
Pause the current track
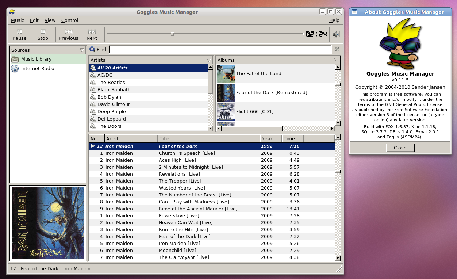pyautogui.click(x=19, y=34)
